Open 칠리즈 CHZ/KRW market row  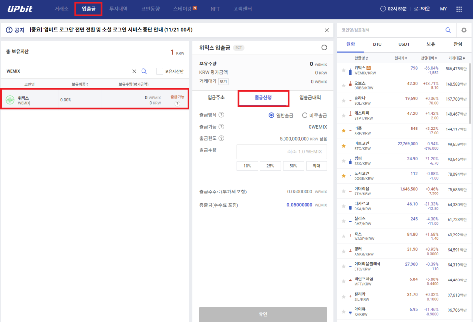coord(402,221)
